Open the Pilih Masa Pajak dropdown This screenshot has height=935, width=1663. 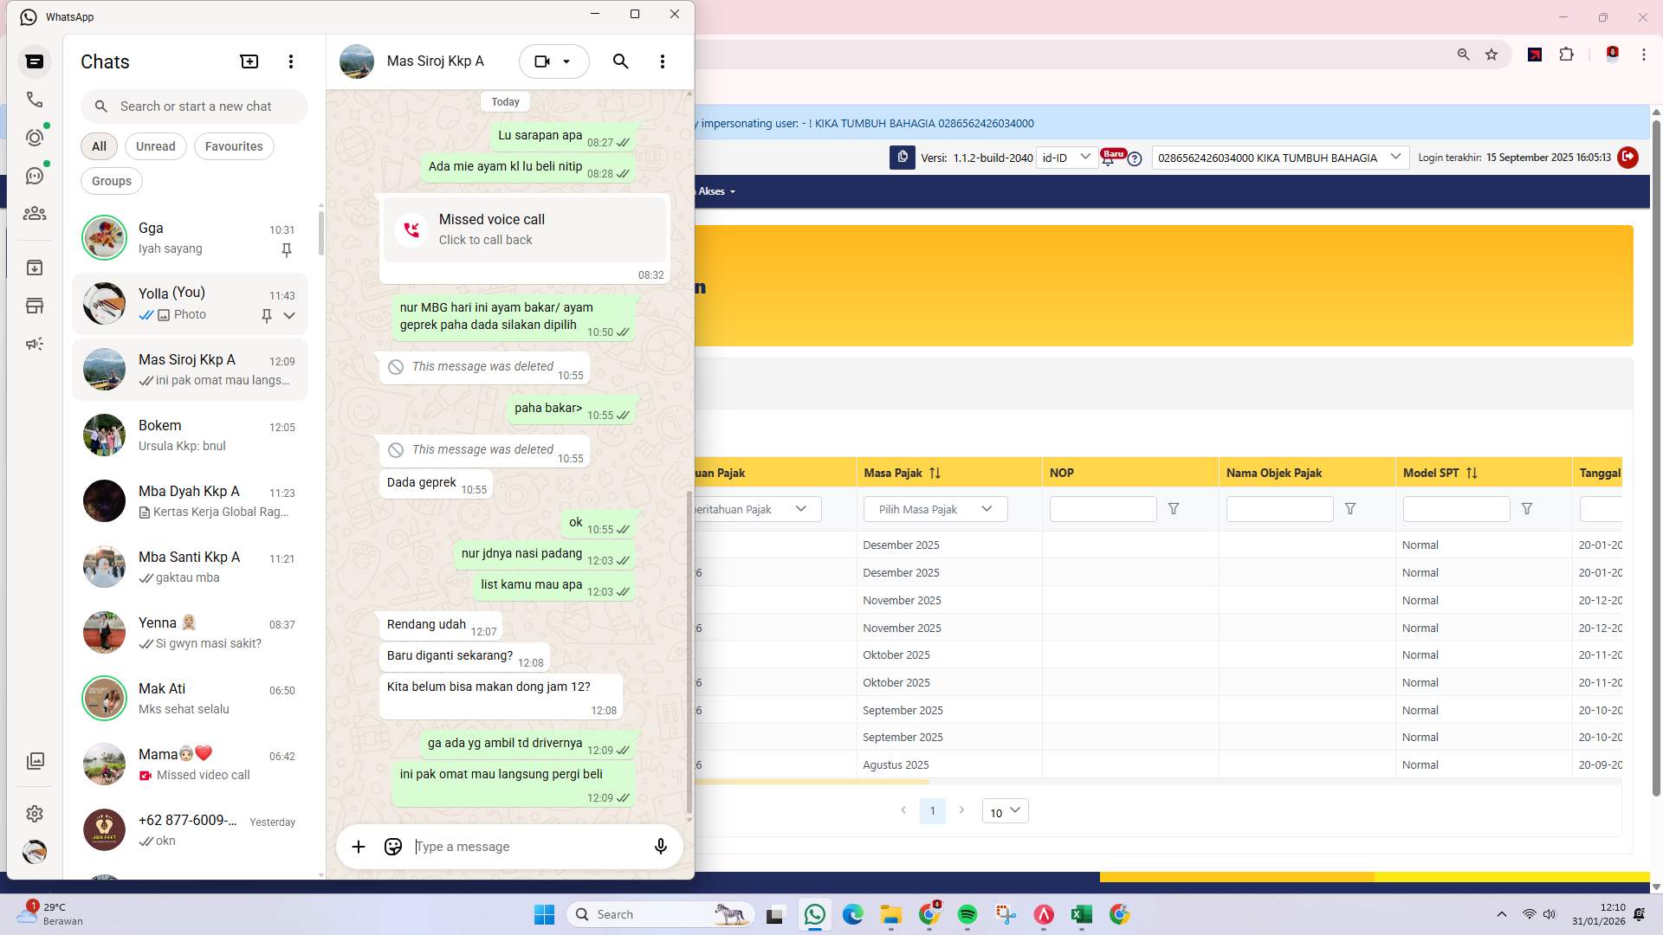click(935, 509)
